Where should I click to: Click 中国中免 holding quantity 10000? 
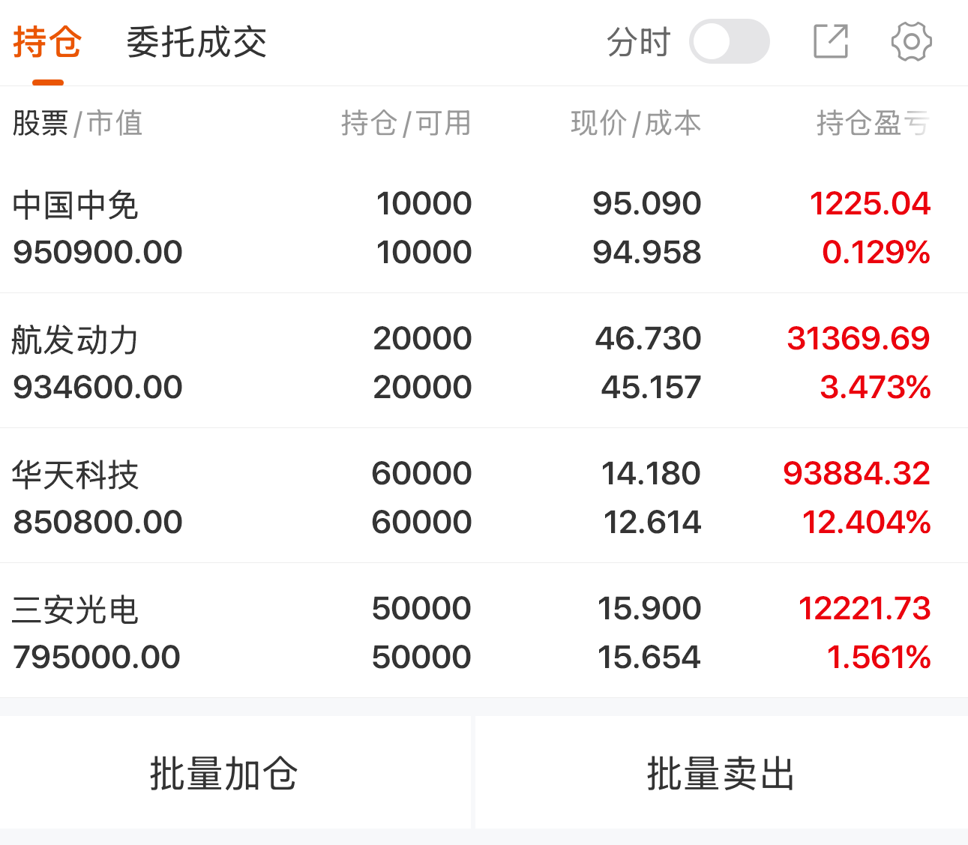coord(424,203)
